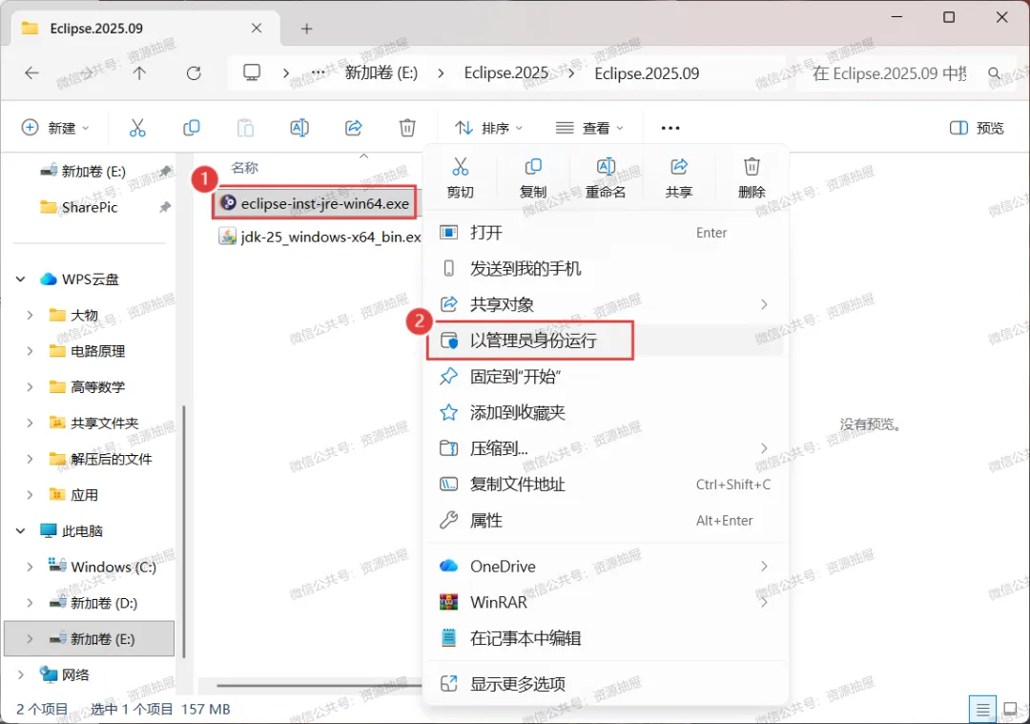Click Eclipse.2025 breadcrumb segment

505,72
